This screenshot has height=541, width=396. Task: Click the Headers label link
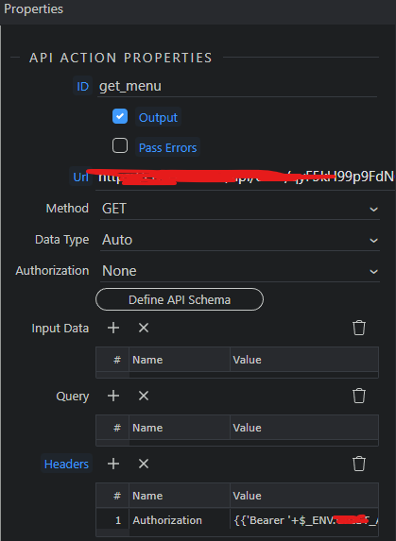tap(66, 465)
